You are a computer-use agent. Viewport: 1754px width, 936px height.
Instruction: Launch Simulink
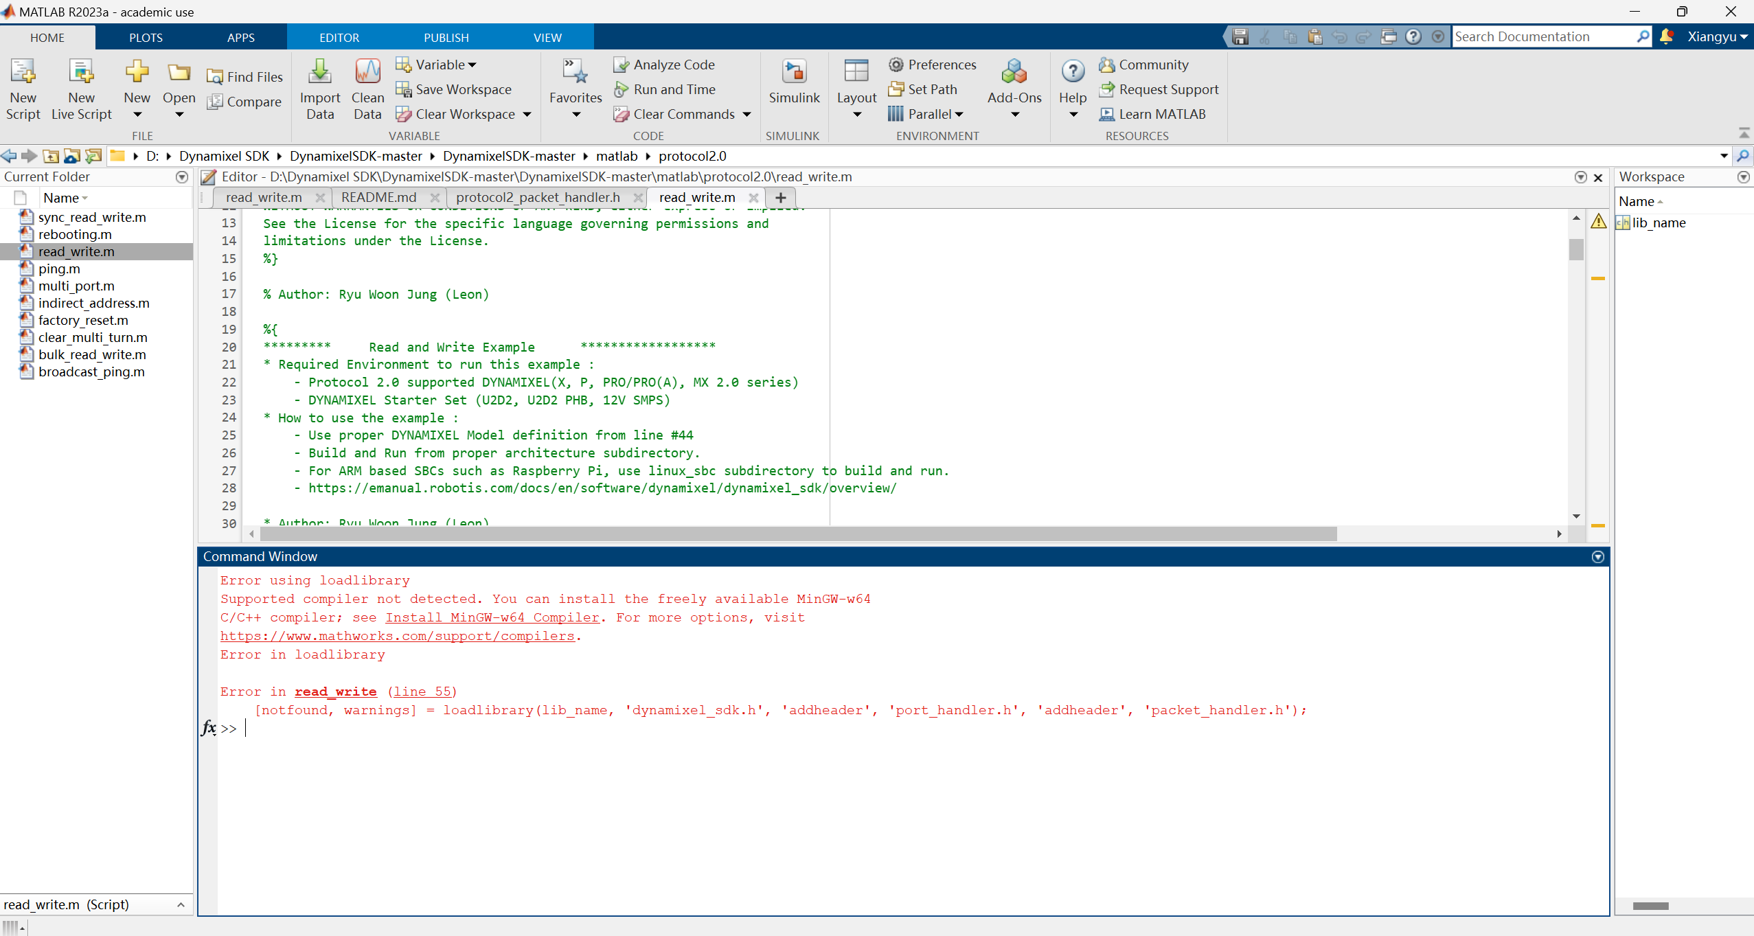point(794,81)
